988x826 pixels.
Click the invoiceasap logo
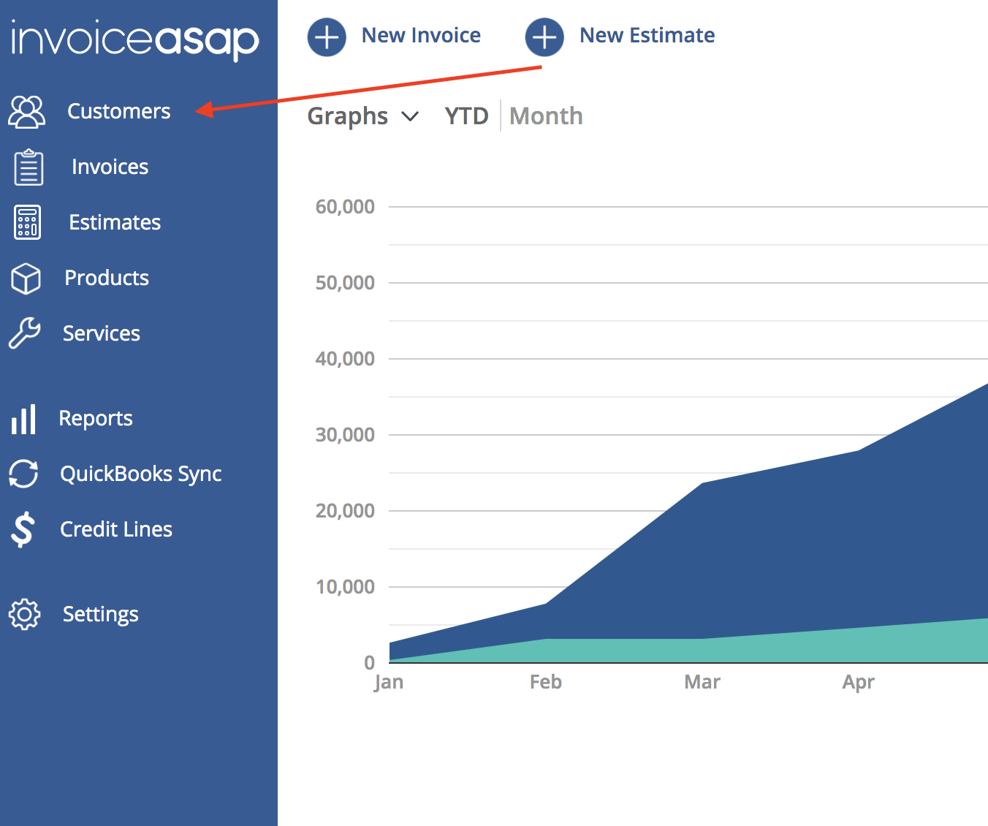[x=135, y=41]
